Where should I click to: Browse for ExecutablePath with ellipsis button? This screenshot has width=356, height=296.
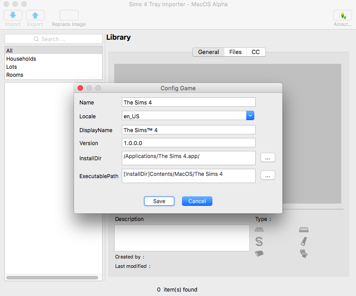click(x=268, y=175)
